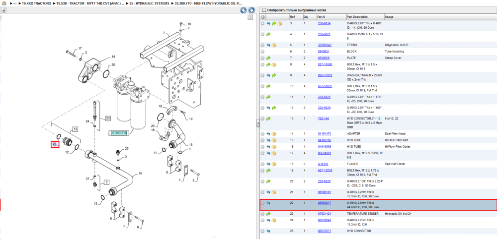497x239 pixels.
Task: Select 'Split Half Clamp' usage text
Action: click(395, 164)
